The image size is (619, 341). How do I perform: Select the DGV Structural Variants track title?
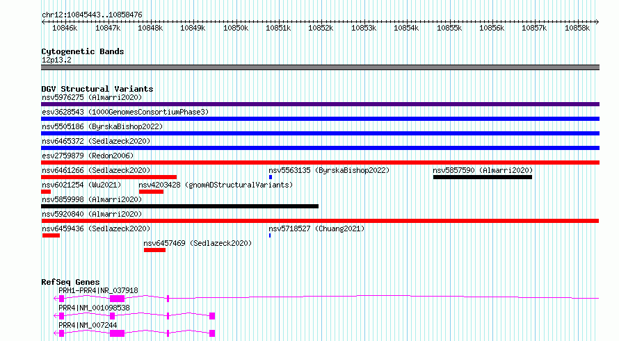pyautogui.click(x=97, y=89)
